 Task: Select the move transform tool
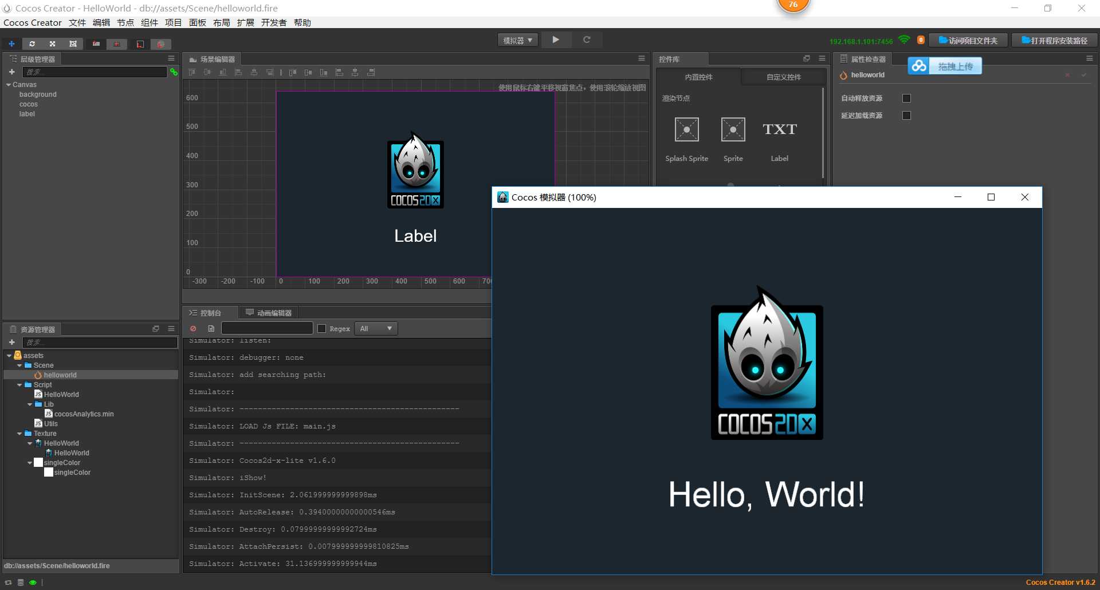(x=11, y=44)
